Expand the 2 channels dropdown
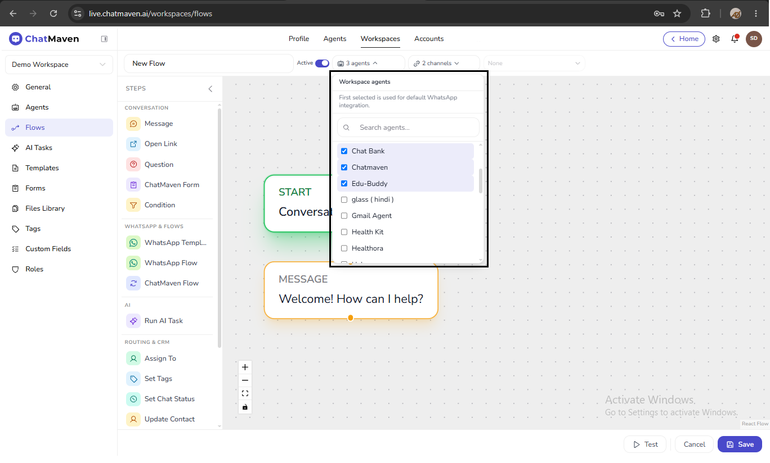 tap(444, 63)
